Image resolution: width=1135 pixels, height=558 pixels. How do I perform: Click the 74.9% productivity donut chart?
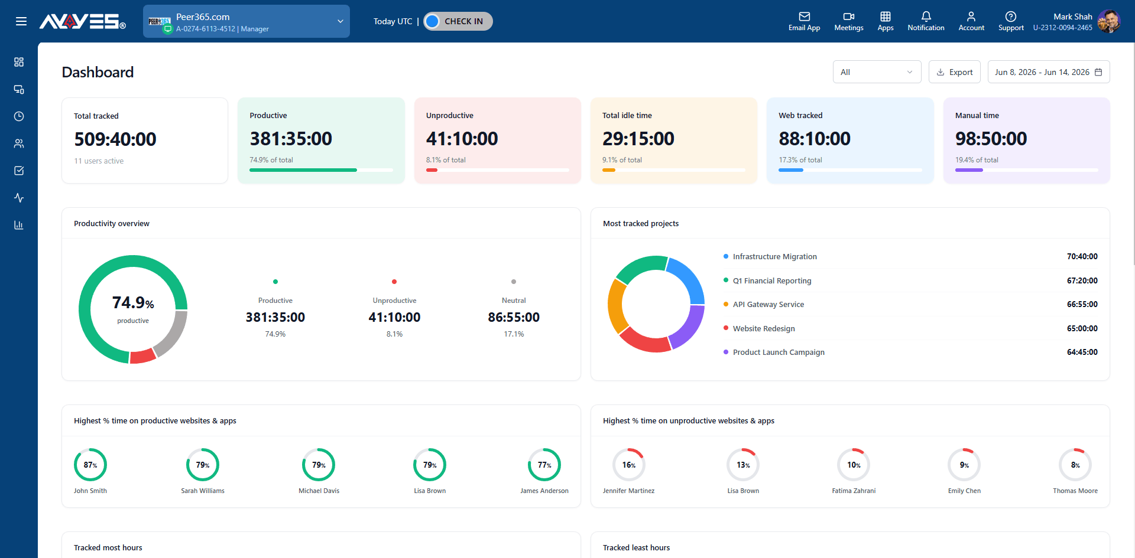(133, 309)
